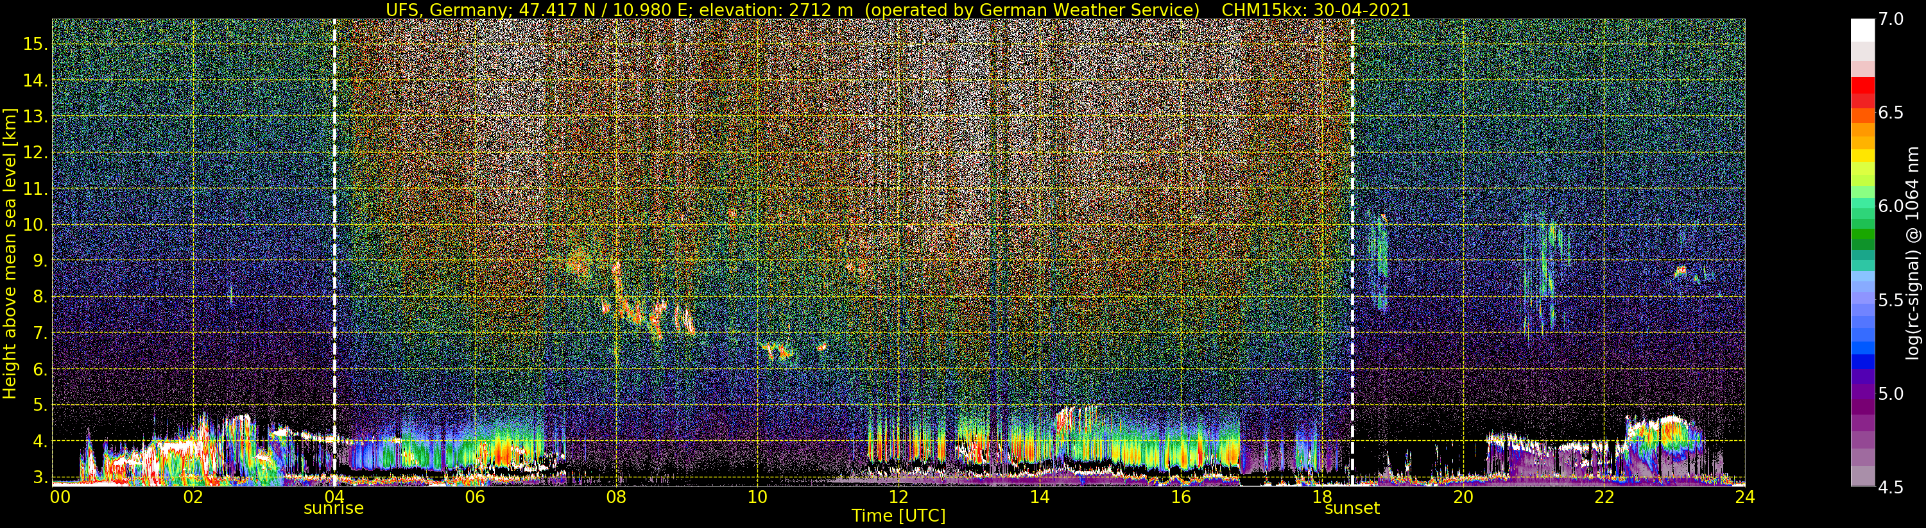Click the 'Time [UTC]' axis label
Image resolution: width=1926 pixels, height=528 pixels.
899,516
